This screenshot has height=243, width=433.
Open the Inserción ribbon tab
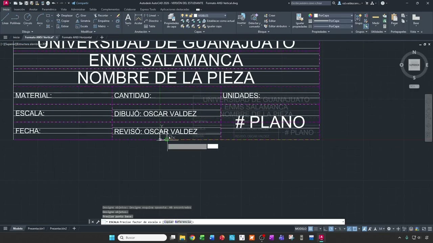point(19,9)
